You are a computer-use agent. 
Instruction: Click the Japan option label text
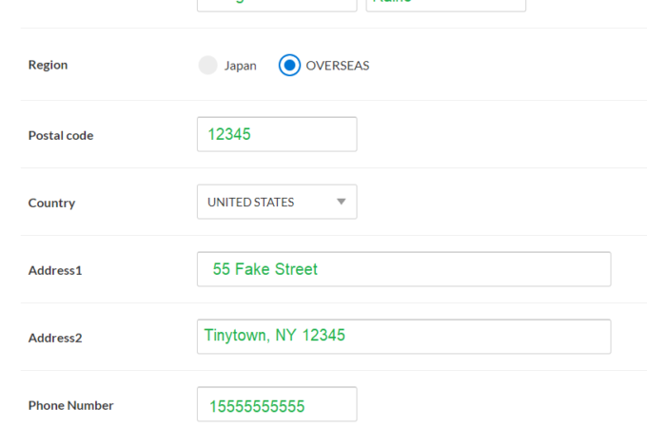tap(240, 66)
